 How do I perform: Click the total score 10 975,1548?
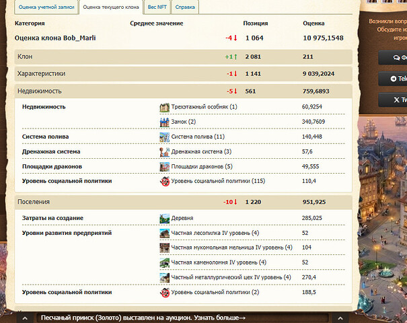(x=323, y=38)
